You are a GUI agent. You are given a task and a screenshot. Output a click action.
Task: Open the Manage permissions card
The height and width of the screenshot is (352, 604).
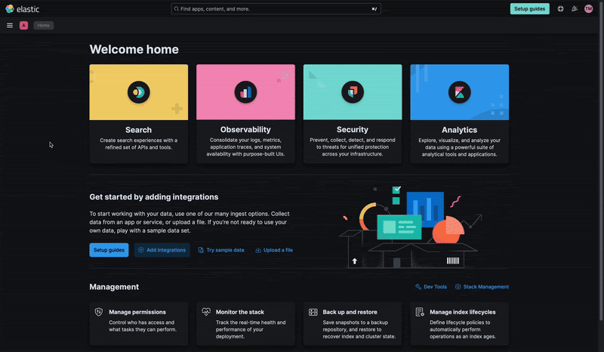pyautogui.click(x=138, y=323)
